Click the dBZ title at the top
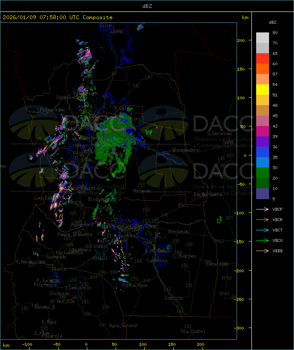 [147, 6]
